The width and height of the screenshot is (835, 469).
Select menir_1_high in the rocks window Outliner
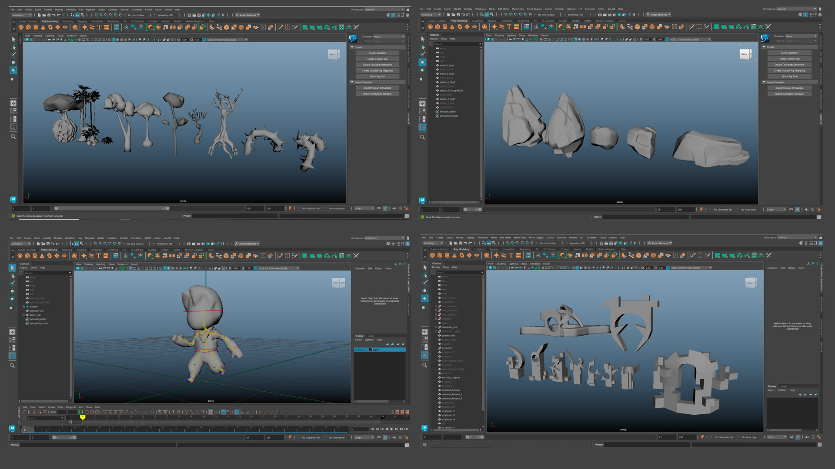[447, 65]
